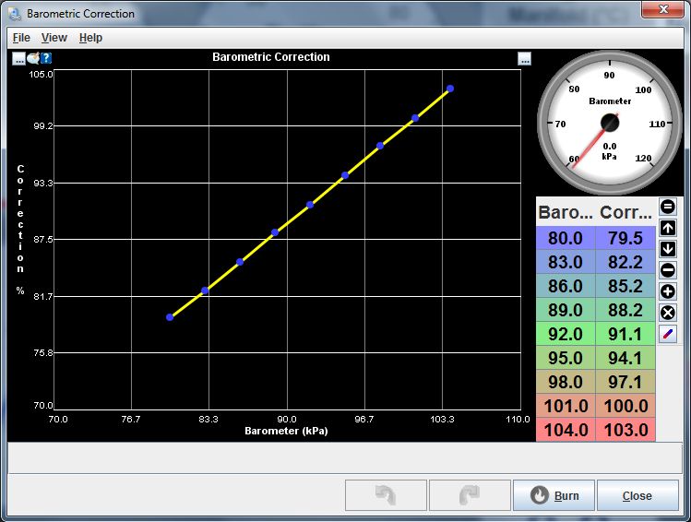Click the curve point at 83 kPa
The image size is (691, 522).
(x=205, y=291)
